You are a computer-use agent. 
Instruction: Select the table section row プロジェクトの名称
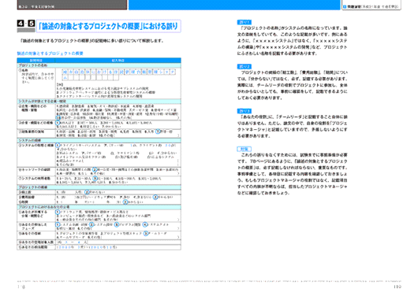99,65
